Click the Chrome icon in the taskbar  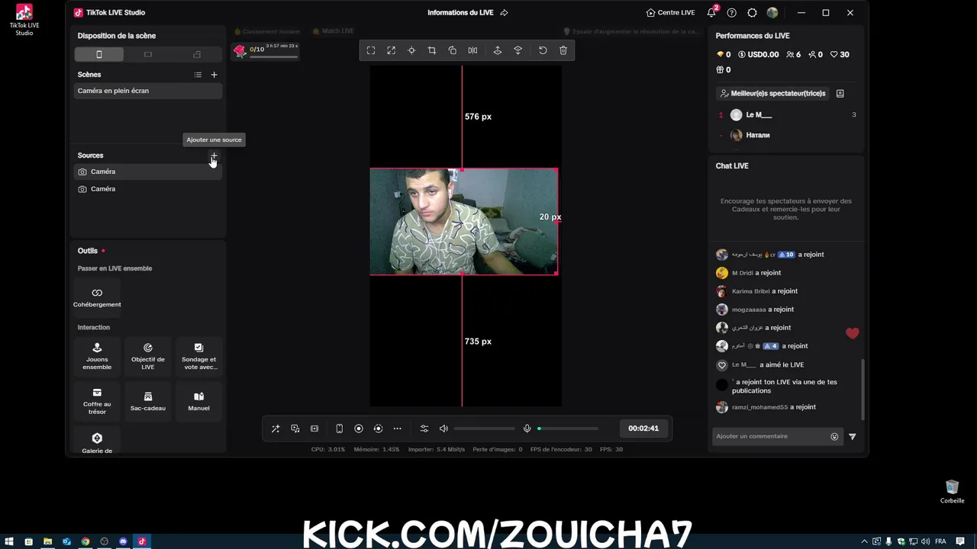tap(85, 541)
